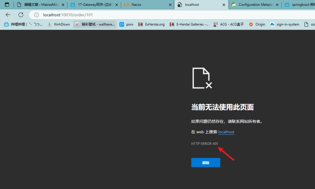Viewport: 315px width, 189px height.
Task: Click the springboot tab bilibili favicon
Action: [x=287, y=5]
